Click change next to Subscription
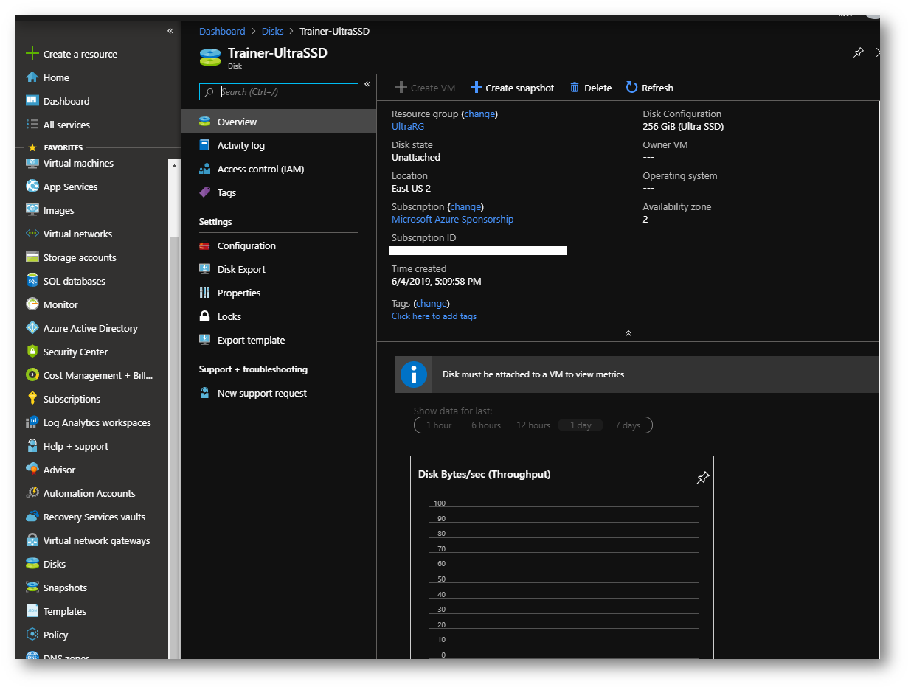This screenshot has height=690, width=911. click(x=465, y=206)
